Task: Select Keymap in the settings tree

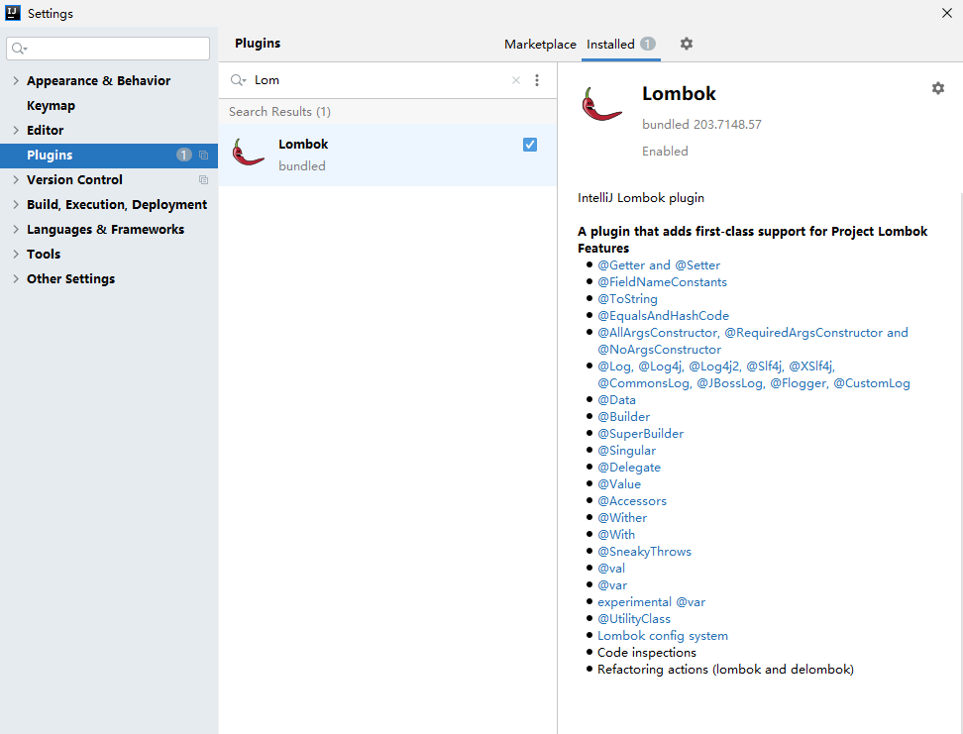Action: click(51, 106)
